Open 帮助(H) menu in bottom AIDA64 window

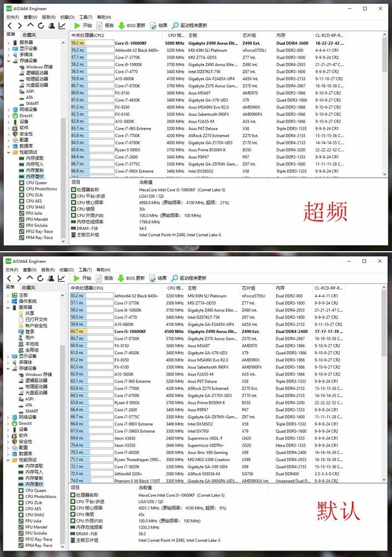(104, 270)
